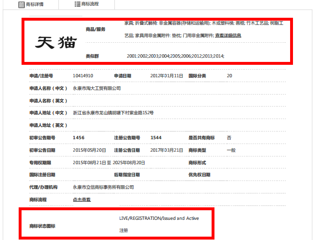The width and height of the screenshot is (315, 240).
Task: Click the 天猫 trademark image
Action: [x=56, y=43]
